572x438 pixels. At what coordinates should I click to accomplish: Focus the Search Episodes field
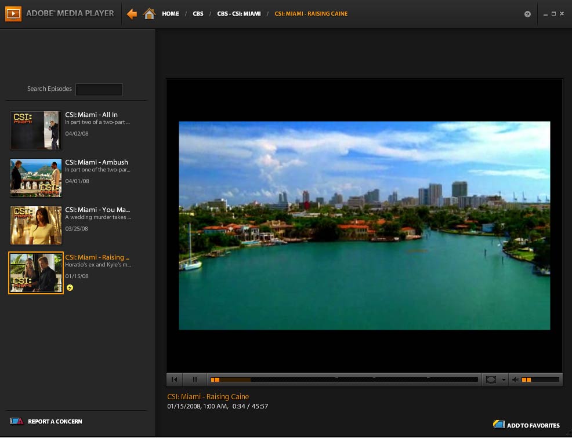[99, 90]
